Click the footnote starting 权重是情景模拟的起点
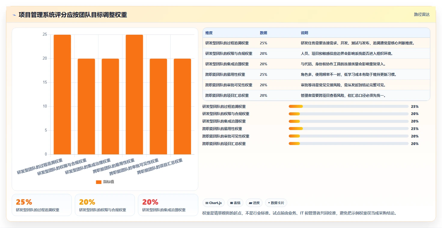Viewport: 442px width, 228px height. point(300,213)
